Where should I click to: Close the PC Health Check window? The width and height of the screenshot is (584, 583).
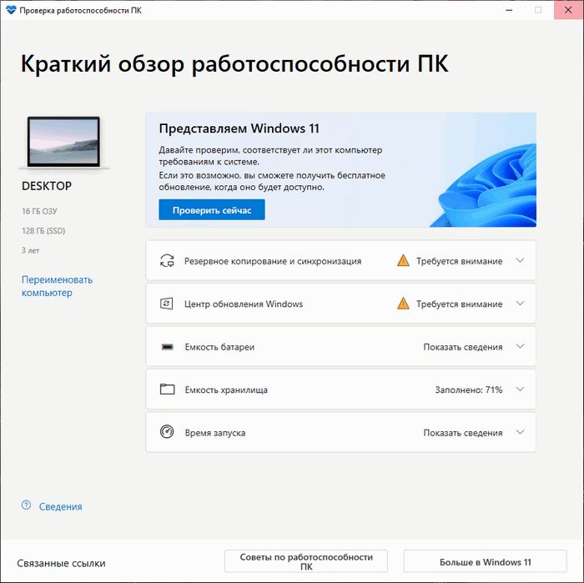coord(568,10)
